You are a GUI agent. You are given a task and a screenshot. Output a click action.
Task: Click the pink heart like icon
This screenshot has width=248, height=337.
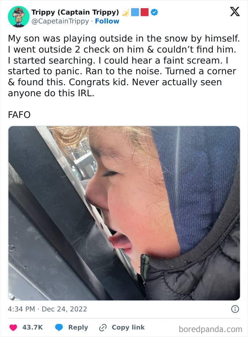[x=13, y=327]
